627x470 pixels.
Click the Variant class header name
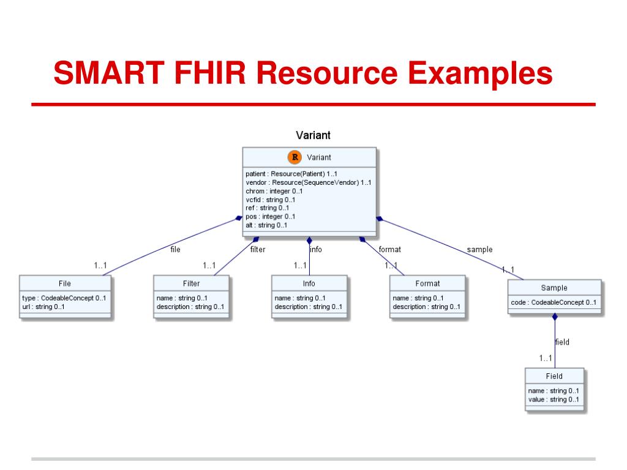pyautogui.click(x=318, y=157)
